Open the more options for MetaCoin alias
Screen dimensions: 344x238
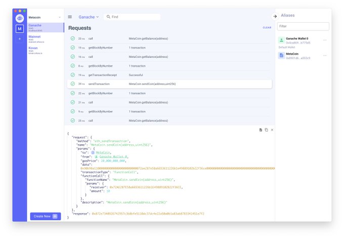point(325,56)
